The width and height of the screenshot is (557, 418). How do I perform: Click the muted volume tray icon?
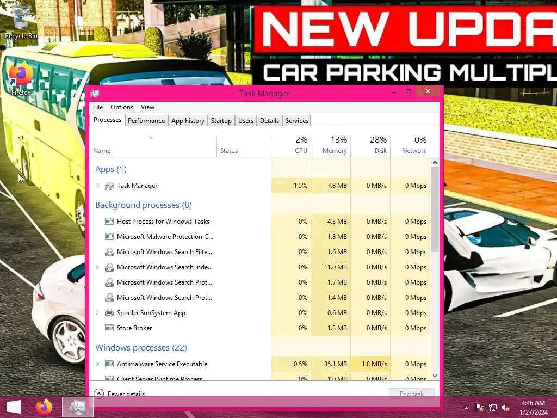pyautogui.click(x=505, y=408)
